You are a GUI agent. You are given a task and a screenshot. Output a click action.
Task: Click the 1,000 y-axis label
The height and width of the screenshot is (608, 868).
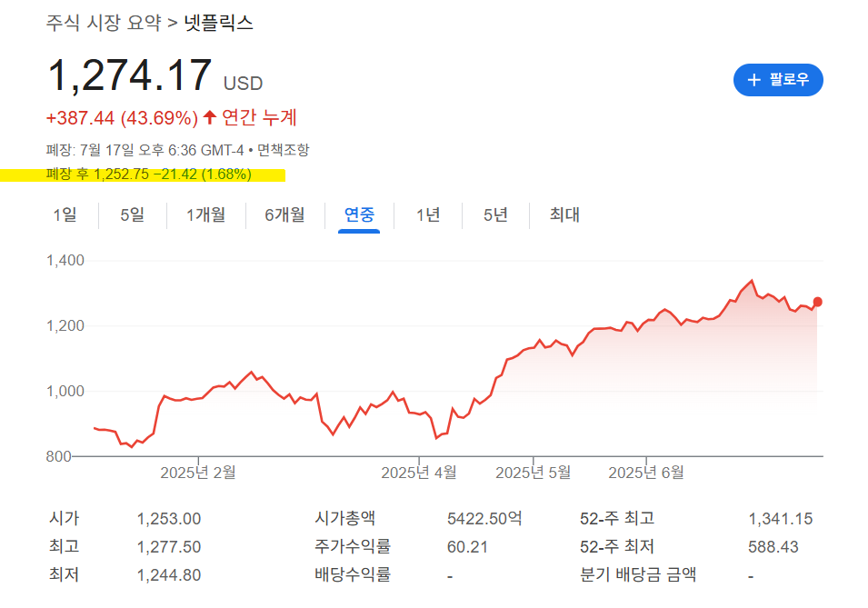pyautogui.click(x=65, y=391)
